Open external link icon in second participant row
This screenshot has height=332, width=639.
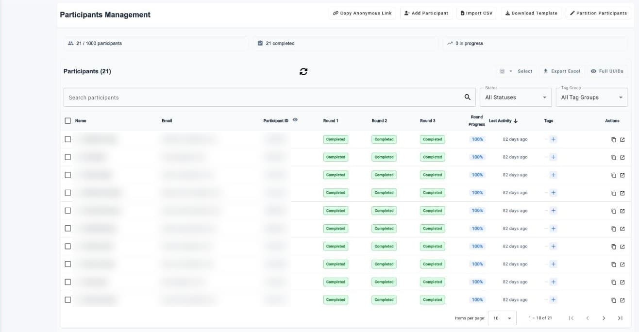point(622,158)
